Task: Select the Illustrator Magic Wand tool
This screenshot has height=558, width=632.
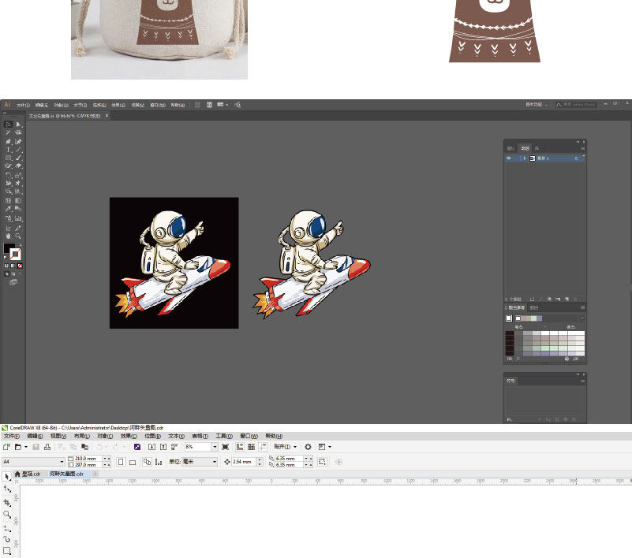Action: (9, 133)
